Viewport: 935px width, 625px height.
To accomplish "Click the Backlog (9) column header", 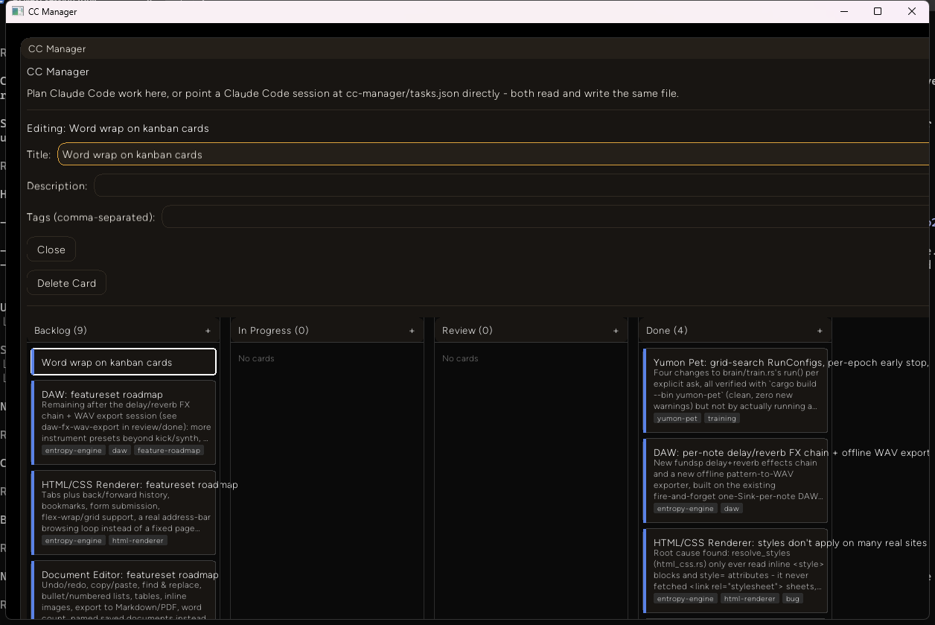I will [60, 331].
